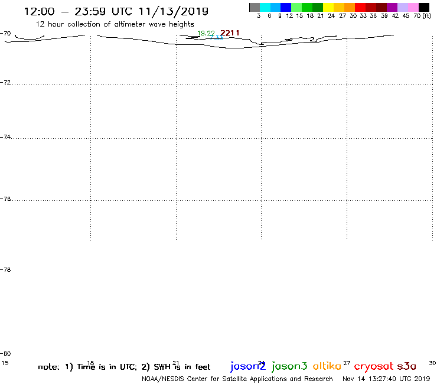This screenshot has height=384, width=437.
Task: Click the '12' value on the color scale
Action: tap(289, 16)
